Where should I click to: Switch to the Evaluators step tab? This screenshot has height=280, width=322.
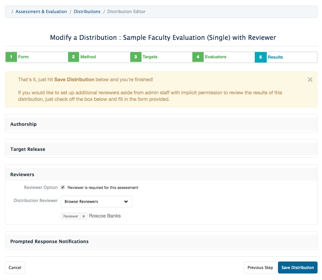click(x=215, y=57)
